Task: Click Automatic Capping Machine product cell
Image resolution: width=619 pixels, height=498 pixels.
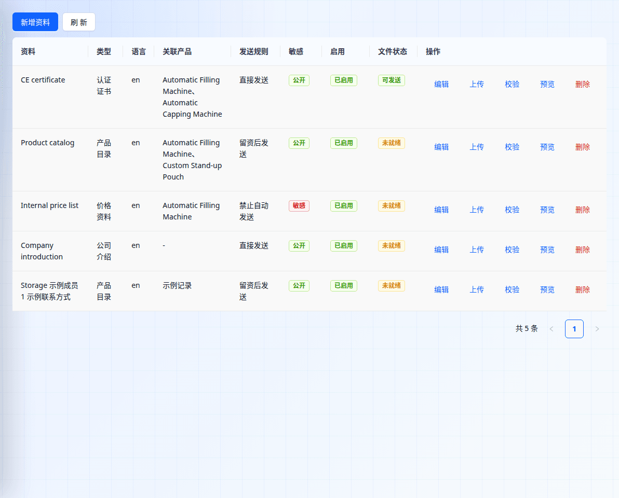Action: coord(192,108)
